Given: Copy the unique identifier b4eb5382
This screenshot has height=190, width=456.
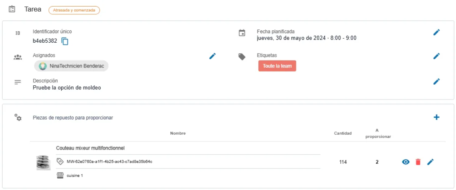Looking at the screenshot, I should [65, 41].
